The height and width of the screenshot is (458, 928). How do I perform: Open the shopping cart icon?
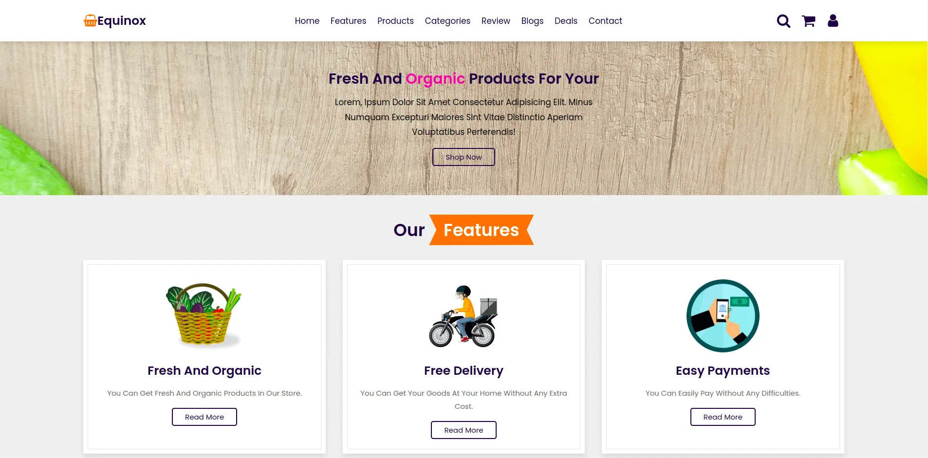[x=808, y=21]
